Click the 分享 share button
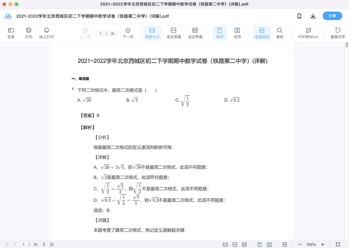 (332, 16)
